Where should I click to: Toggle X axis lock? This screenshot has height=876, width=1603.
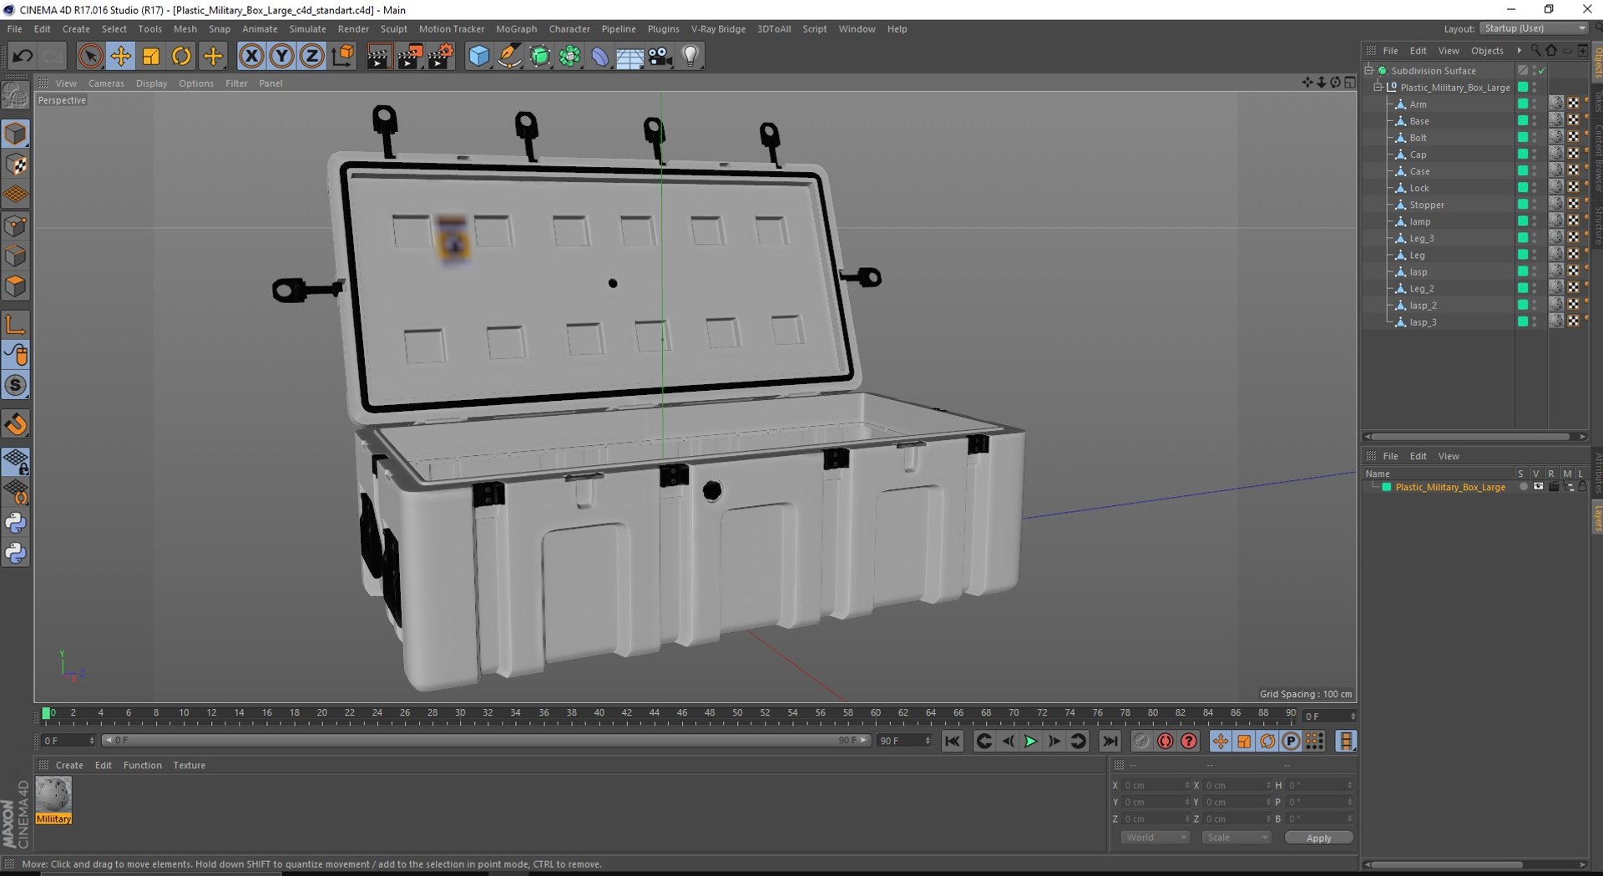[x=251, y=56]
